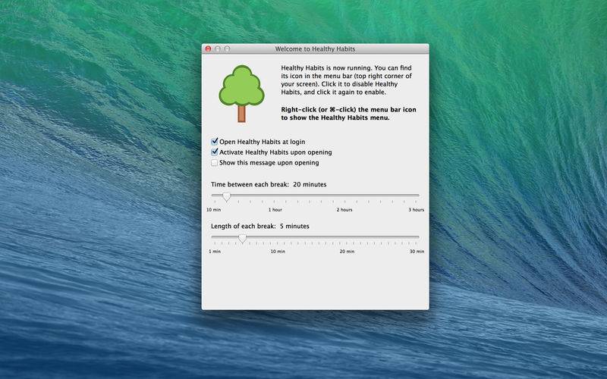Click the time between breaks slider knob
Image resolution: width=607 pixels, height=379 pixels.
(x=227, y=197)
